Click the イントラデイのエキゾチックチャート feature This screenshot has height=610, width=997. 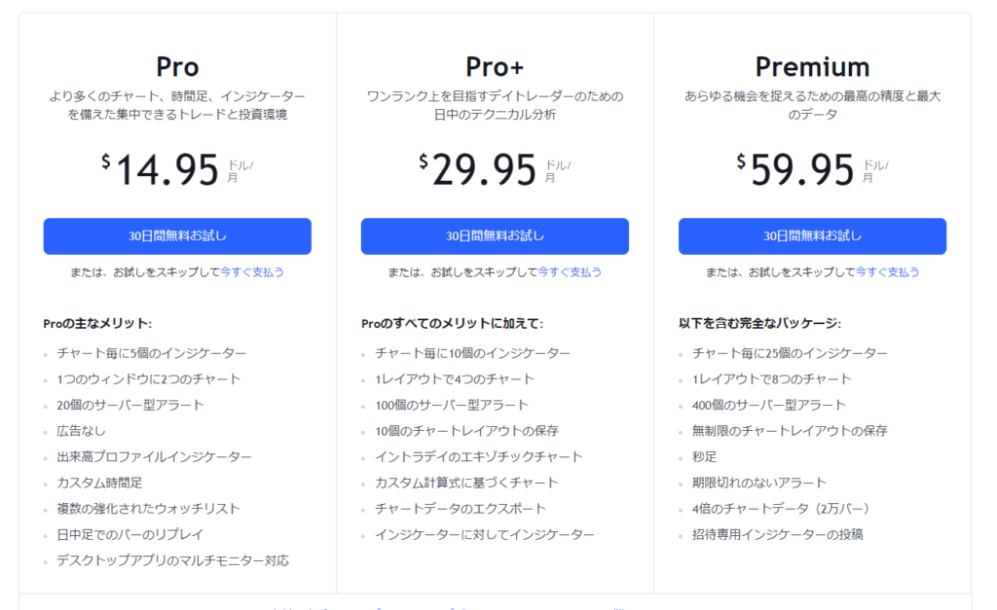[479, 457]
